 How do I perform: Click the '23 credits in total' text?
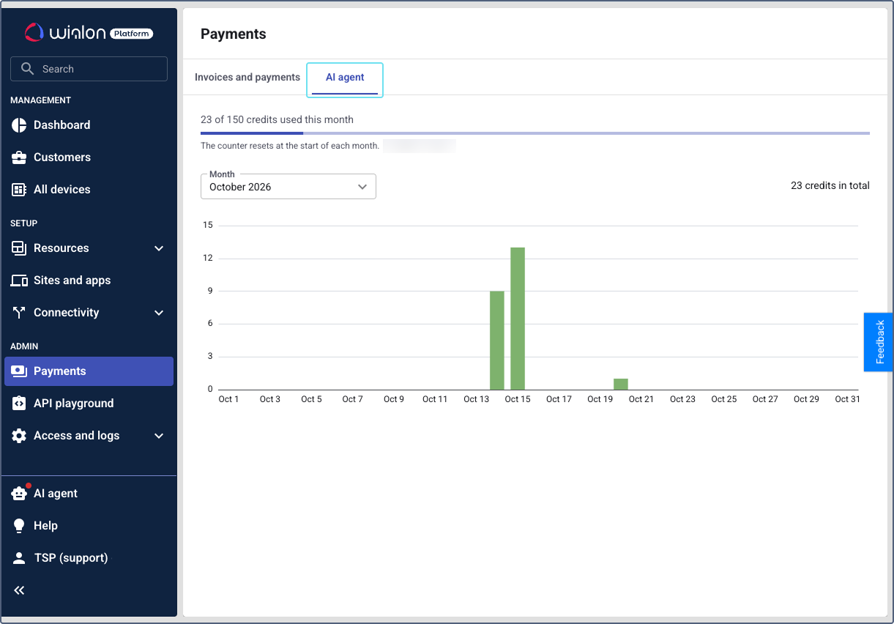pos(830,186)
